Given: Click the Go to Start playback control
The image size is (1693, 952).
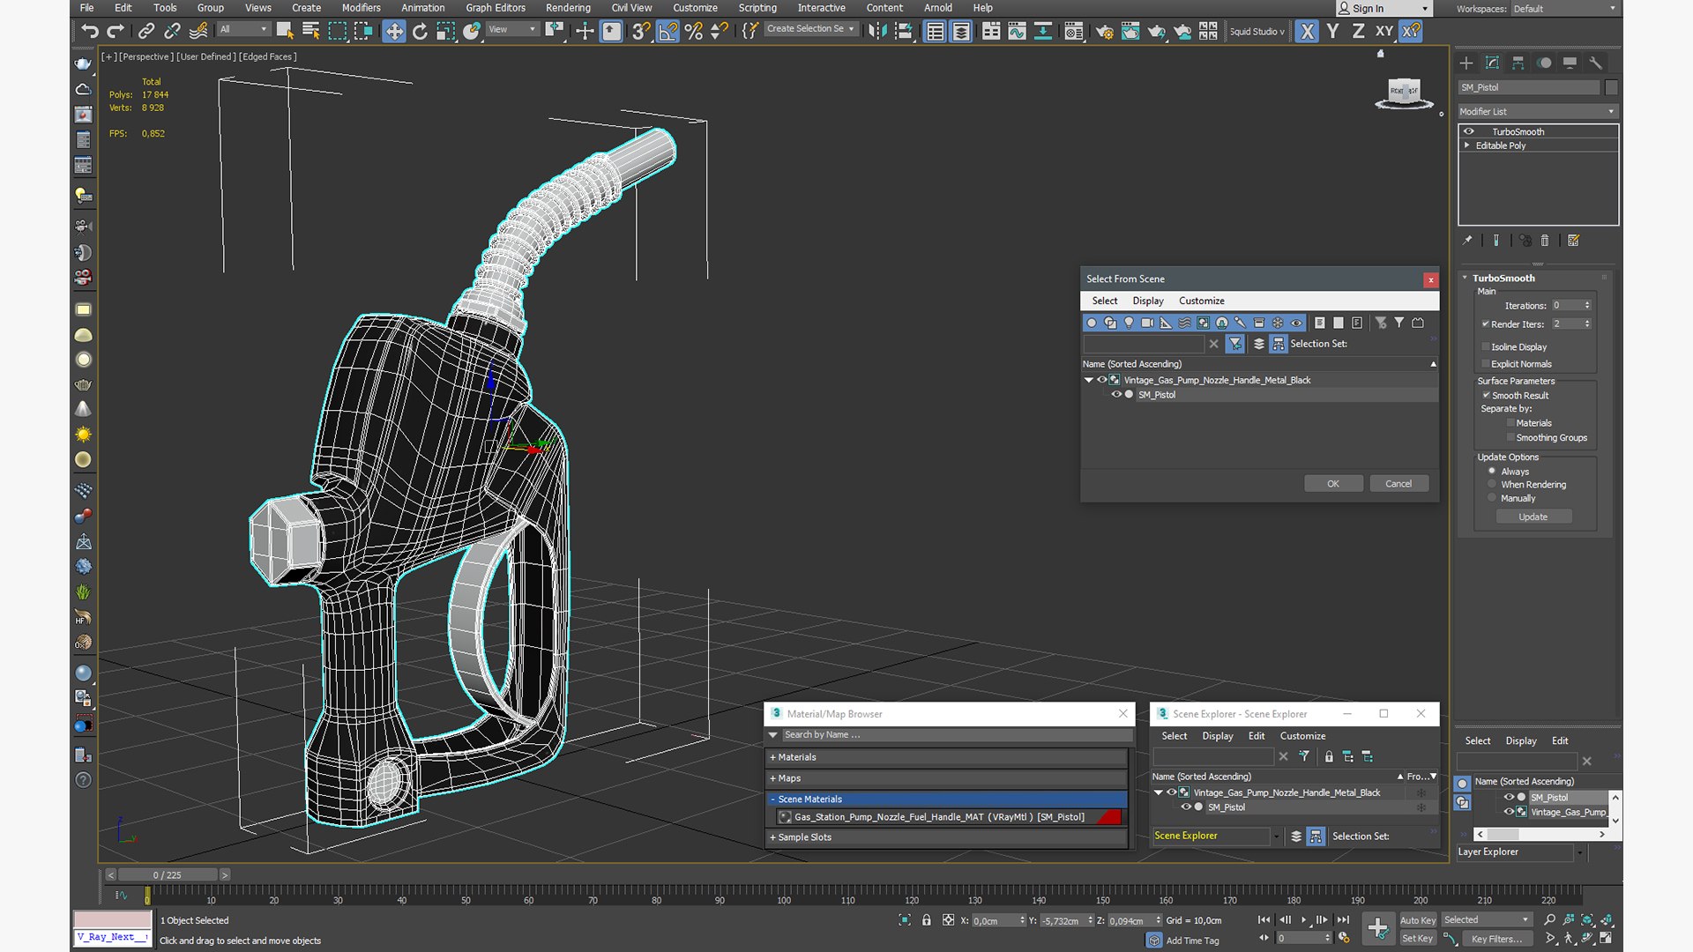Looking at the screenshot, I should coord(1264,919).
